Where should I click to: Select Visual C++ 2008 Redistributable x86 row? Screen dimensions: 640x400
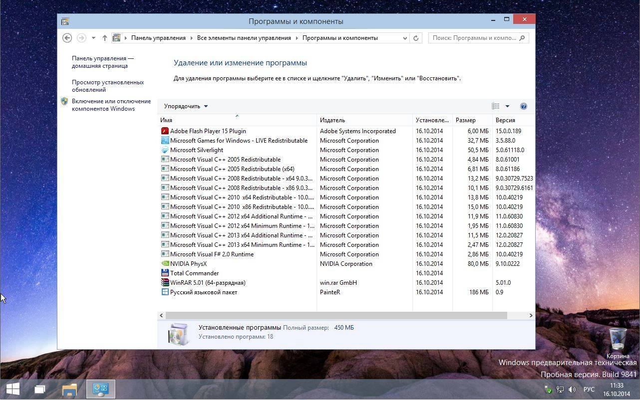pyautogui.click(x=347, y=188)
